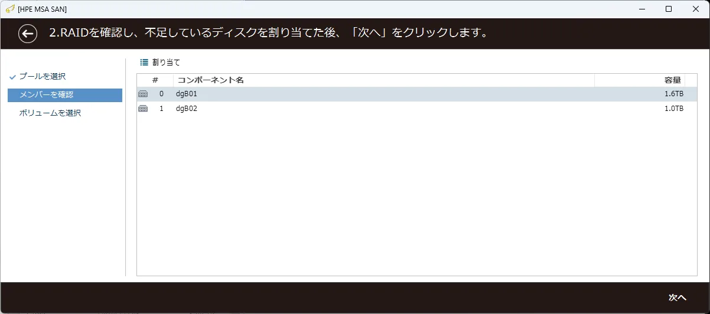Image resolution: width=710 pixels, height=314 pixels.
Task: Select the dgB02 component name
Action: tap(186, 109)
